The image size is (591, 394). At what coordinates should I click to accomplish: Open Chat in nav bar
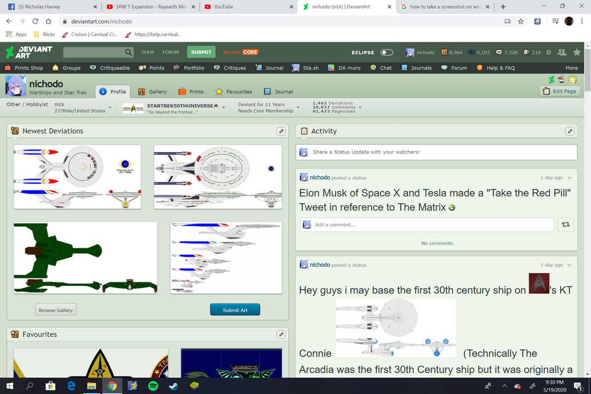381,68
